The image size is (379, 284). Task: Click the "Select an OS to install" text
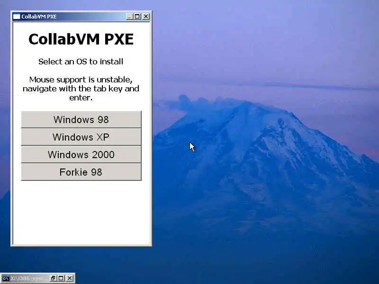coord(81,62)
